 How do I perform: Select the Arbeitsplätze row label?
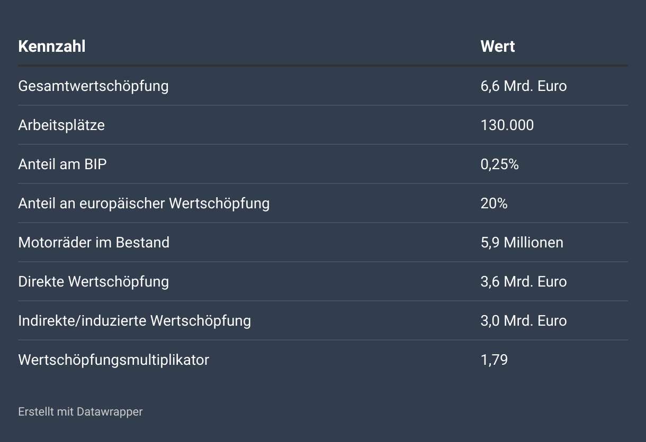[61, 125]
